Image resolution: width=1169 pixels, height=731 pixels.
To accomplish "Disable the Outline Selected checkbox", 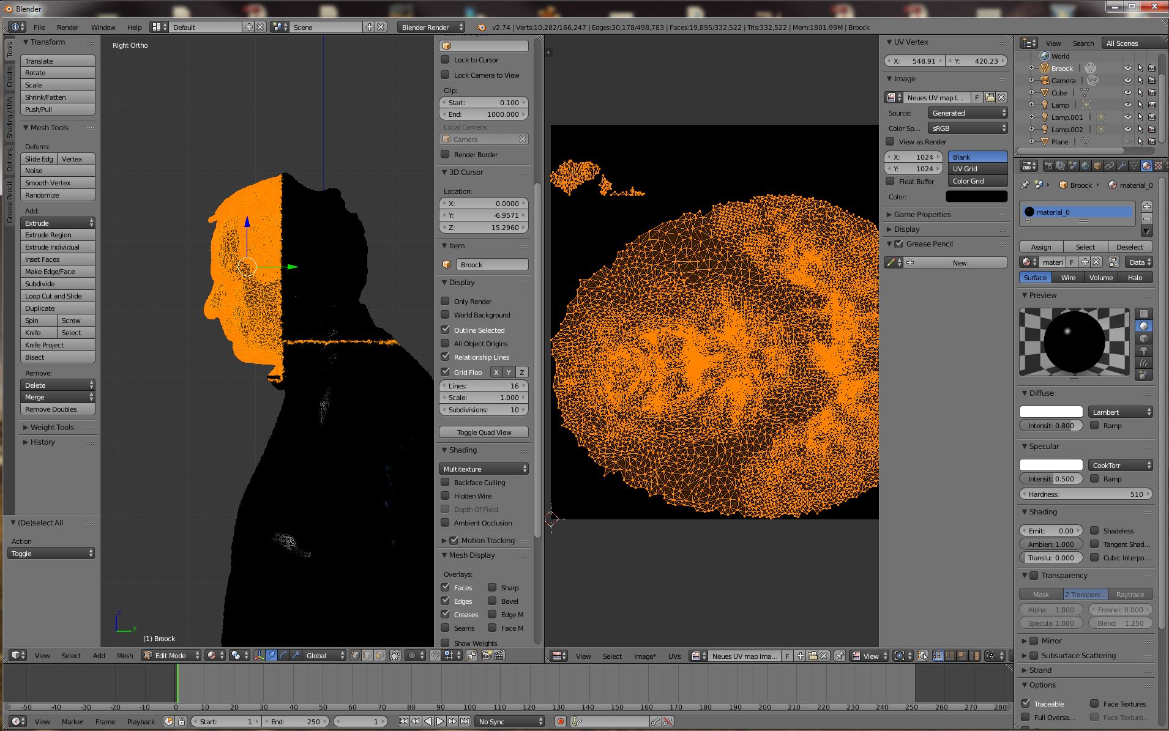I will 446,330.
